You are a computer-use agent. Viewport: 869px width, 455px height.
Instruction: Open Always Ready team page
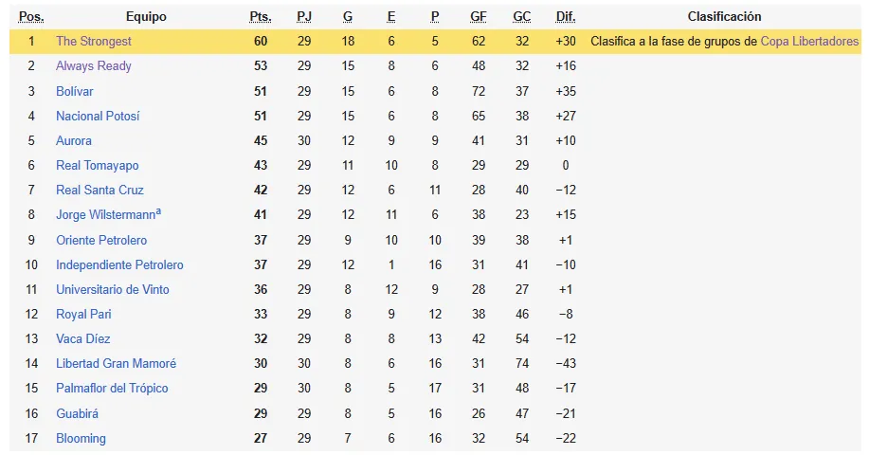click(94, 66)
